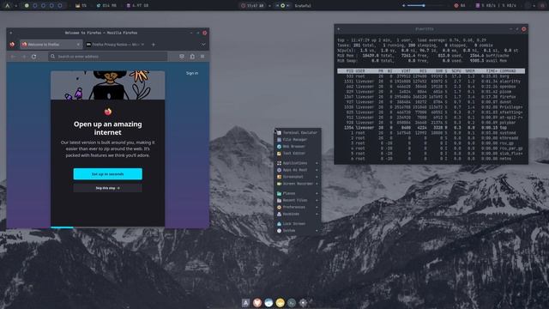Image resolution: width=549 pixels, height=309 pixels.
Task: Expand Openbox submenu below Preferences
Action: point(297,214)
